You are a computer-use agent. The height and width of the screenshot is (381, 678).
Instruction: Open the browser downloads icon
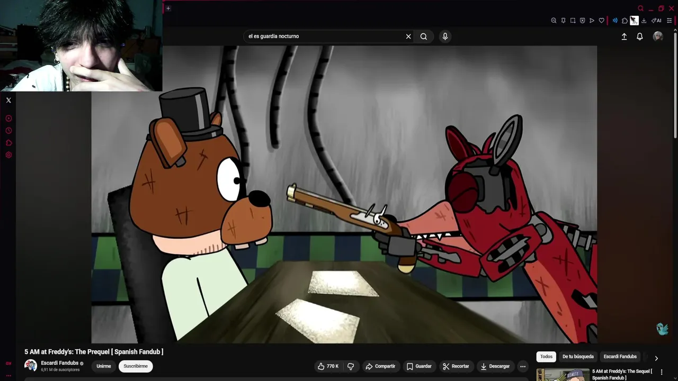click(x=644, y=21)
